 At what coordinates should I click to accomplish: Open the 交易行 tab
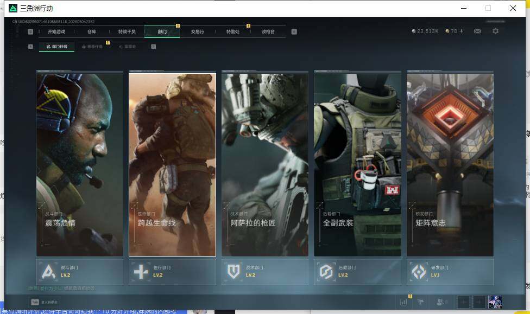coord(198,32)
